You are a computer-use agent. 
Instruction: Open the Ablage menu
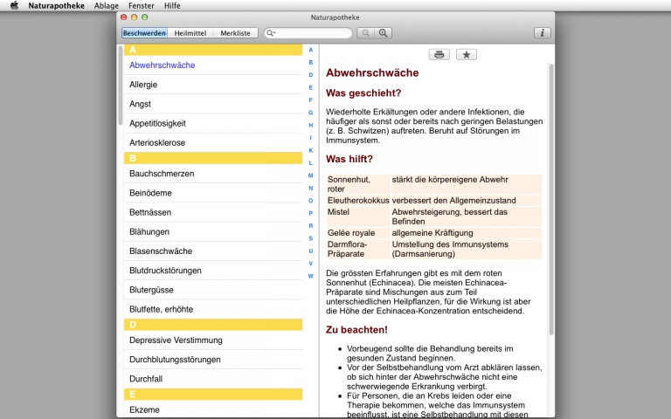(106, 5)
